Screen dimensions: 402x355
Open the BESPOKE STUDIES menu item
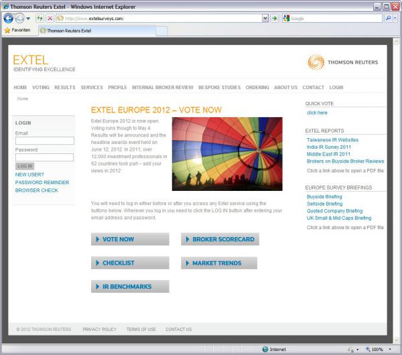pos(220,87)
